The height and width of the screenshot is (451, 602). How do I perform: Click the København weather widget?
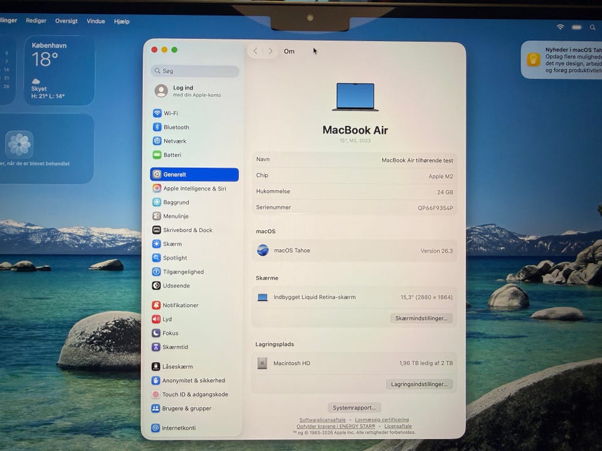tap(59, 71)
